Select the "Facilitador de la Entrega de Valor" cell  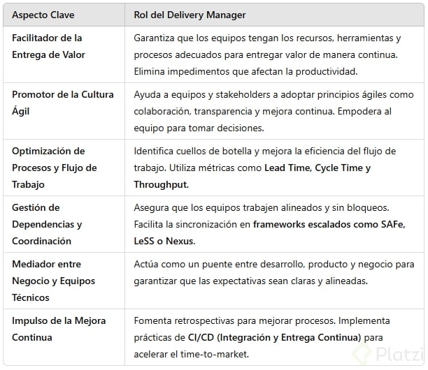(47, 46)
